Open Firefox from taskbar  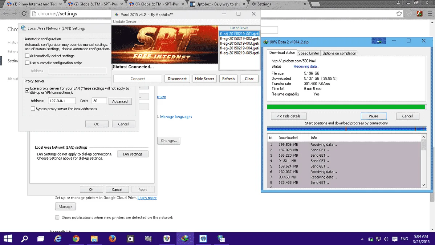(x=112, y=238)
